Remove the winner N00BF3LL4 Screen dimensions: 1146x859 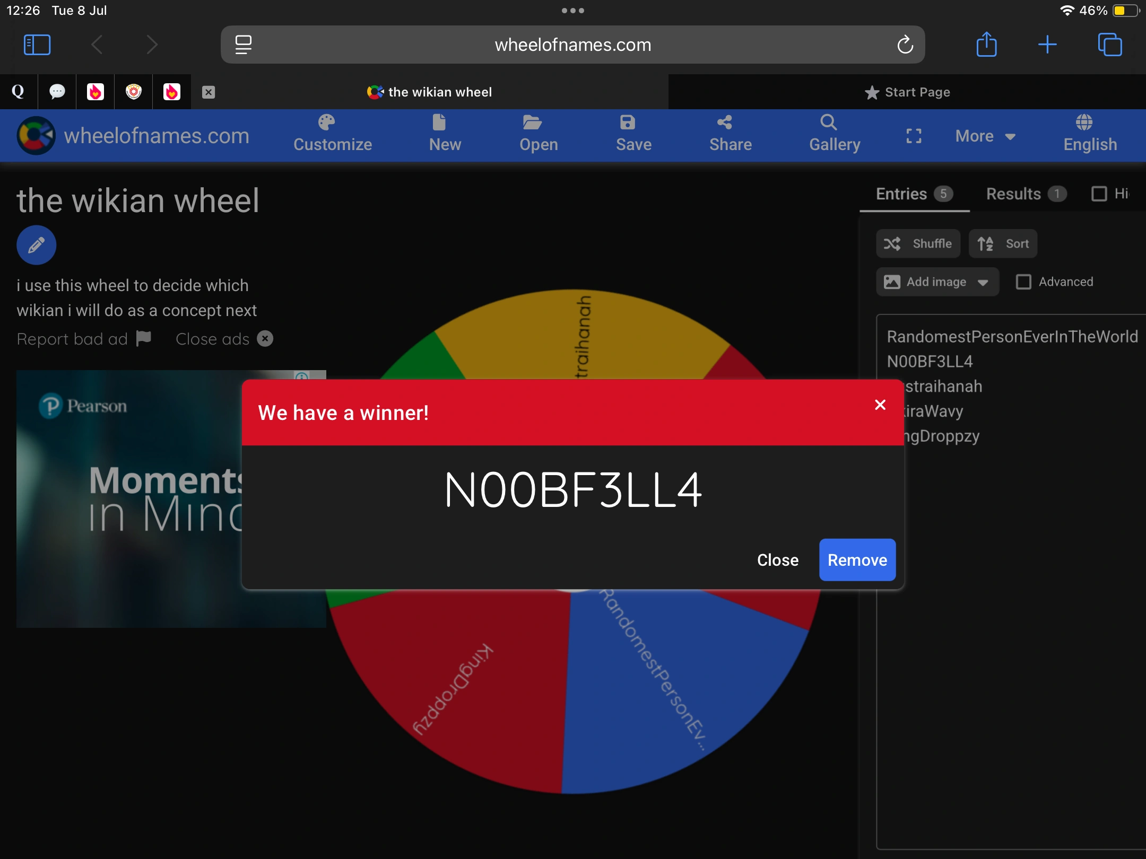(x=857, y=560)
